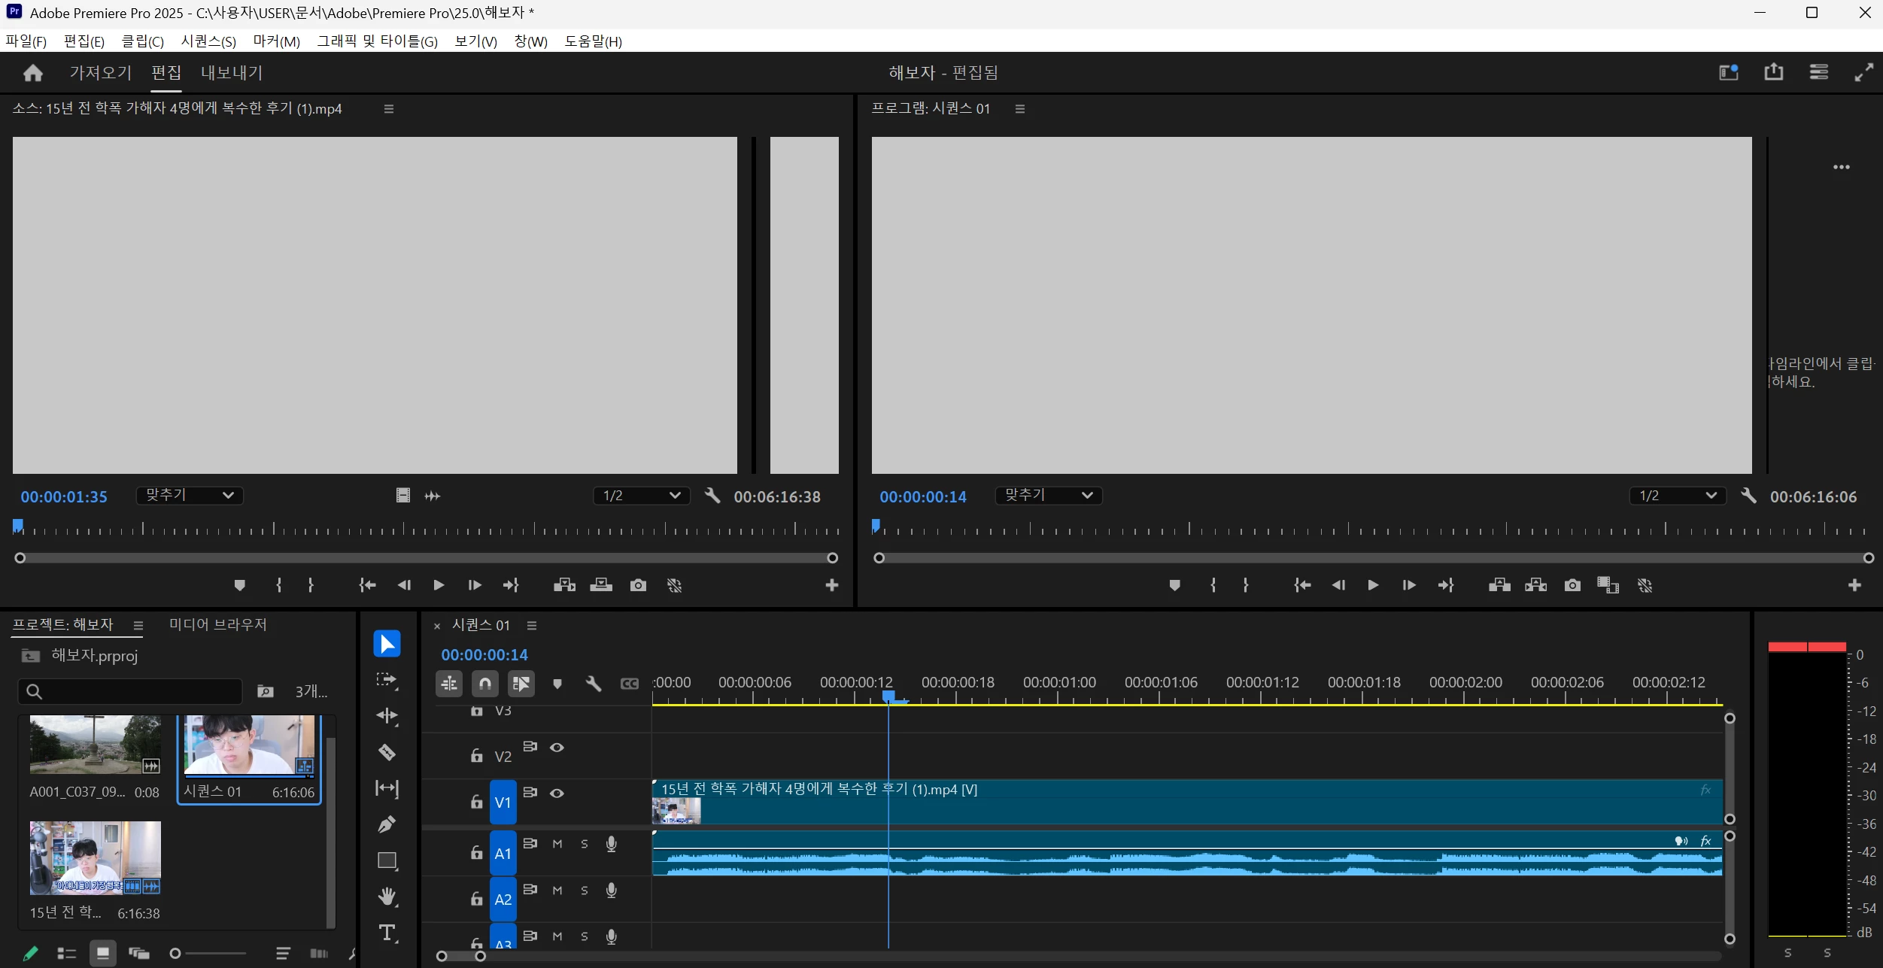Image resolution: width=1883 pixels, height=968 pixels.
Task: Click Export Frame camera in Program monitor
Action: [1572, 585]
